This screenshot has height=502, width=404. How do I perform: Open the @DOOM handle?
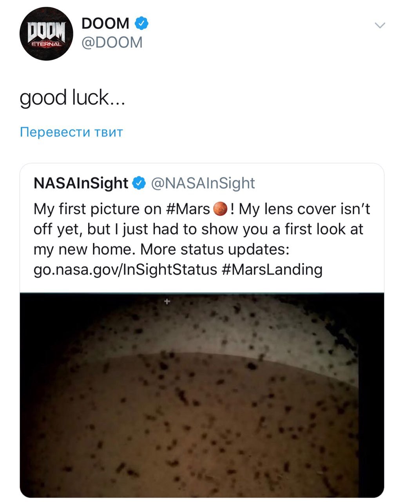(112, 42)
